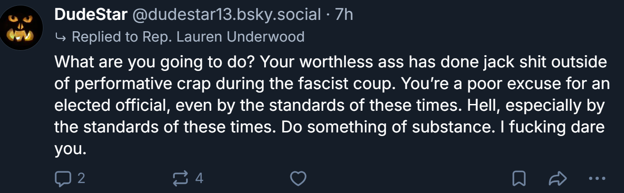Open the DudeStar display name link
This screenshot has height=193, width=624.
(90, 15)
